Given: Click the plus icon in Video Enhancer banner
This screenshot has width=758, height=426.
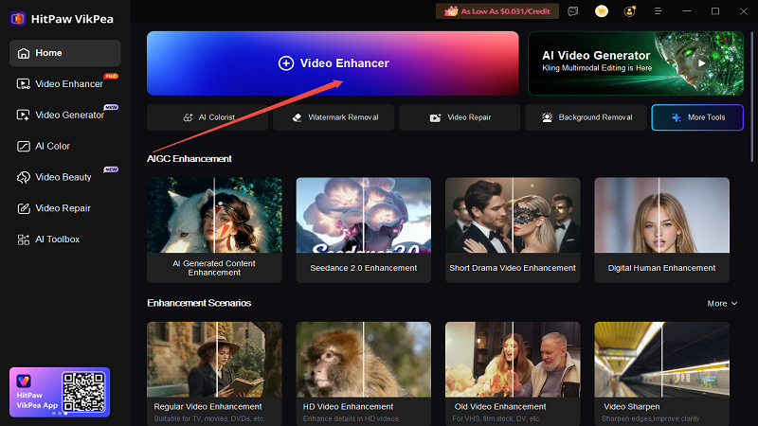Looking at the screenshot, I should pos(286,63).
